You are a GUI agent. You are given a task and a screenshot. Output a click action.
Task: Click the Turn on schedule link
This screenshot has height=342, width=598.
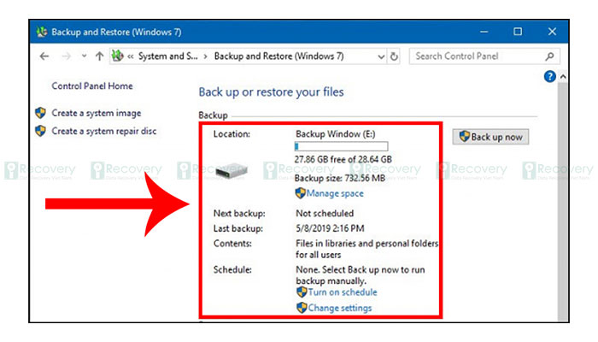343,292
